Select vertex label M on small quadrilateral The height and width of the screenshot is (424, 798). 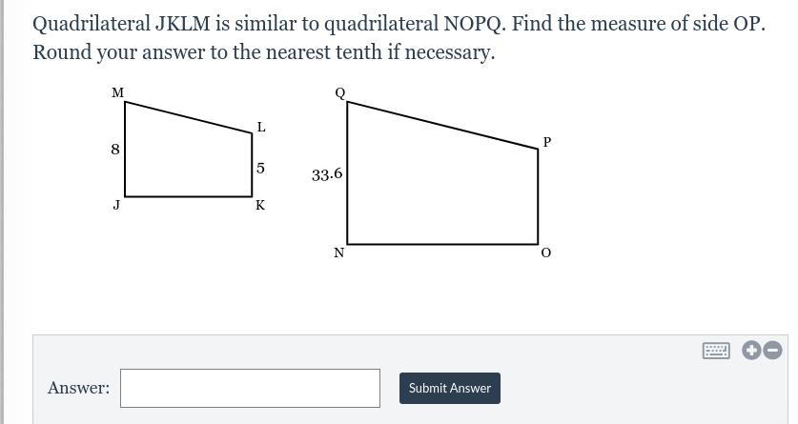(x=117, y=92)
